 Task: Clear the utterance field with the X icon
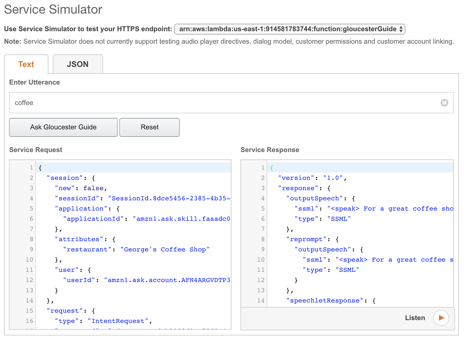(444, 103)
